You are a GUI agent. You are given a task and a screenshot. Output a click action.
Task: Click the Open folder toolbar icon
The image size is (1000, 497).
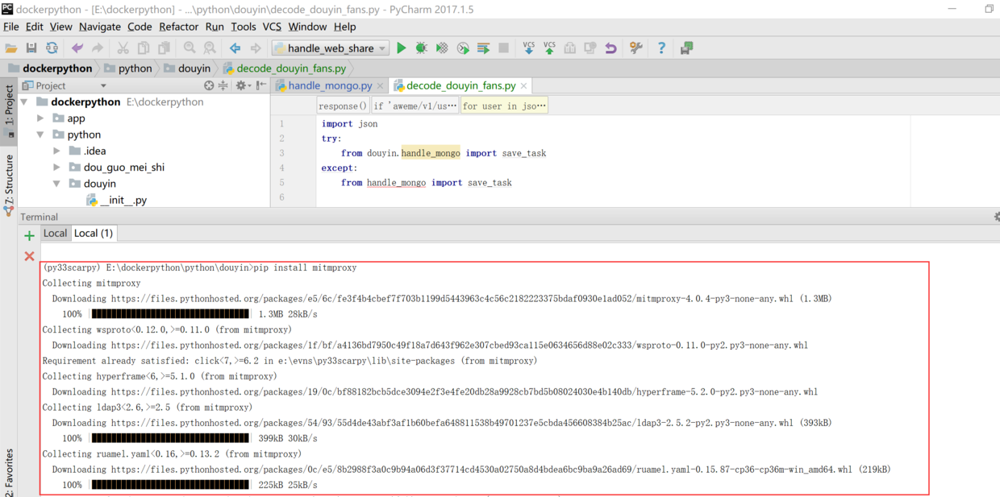(x=11, y=48)
